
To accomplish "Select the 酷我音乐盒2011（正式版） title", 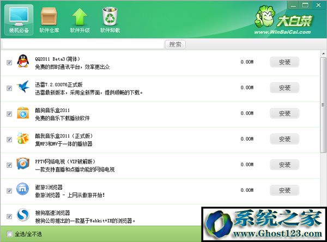I will pos(64,136).
